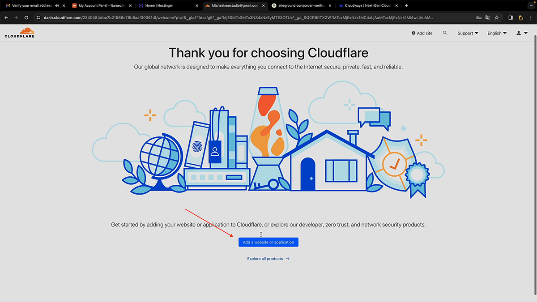Select the Michaelseostudio Cloudflare tab

tap(234, 6)
